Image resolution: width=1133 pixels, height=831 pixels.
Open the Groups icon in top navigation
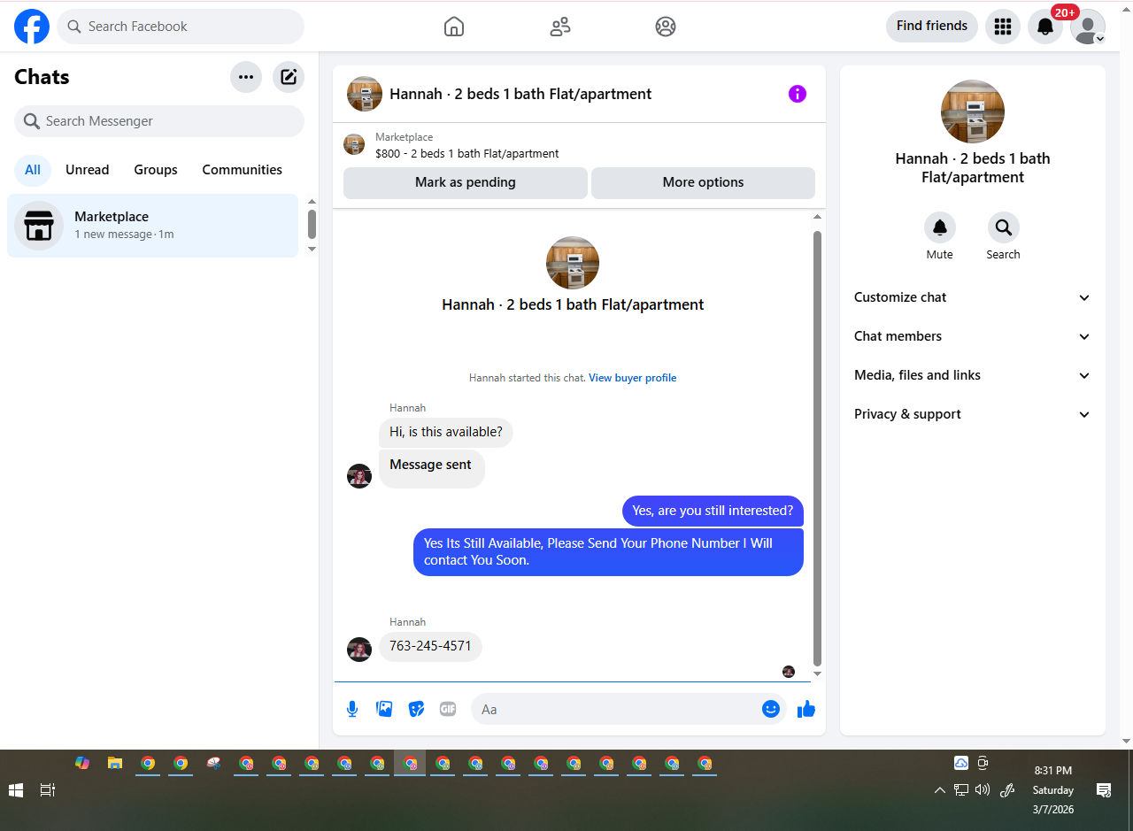click(x=666, y=27)
